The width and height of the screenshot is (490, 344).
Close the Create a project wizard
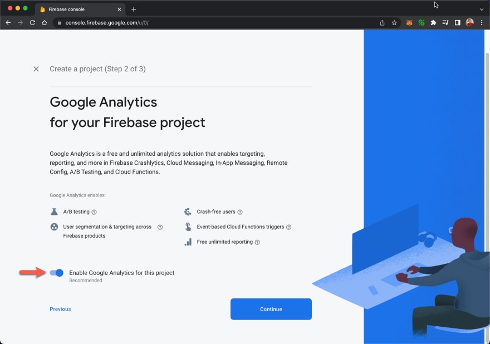click(36, 69)
